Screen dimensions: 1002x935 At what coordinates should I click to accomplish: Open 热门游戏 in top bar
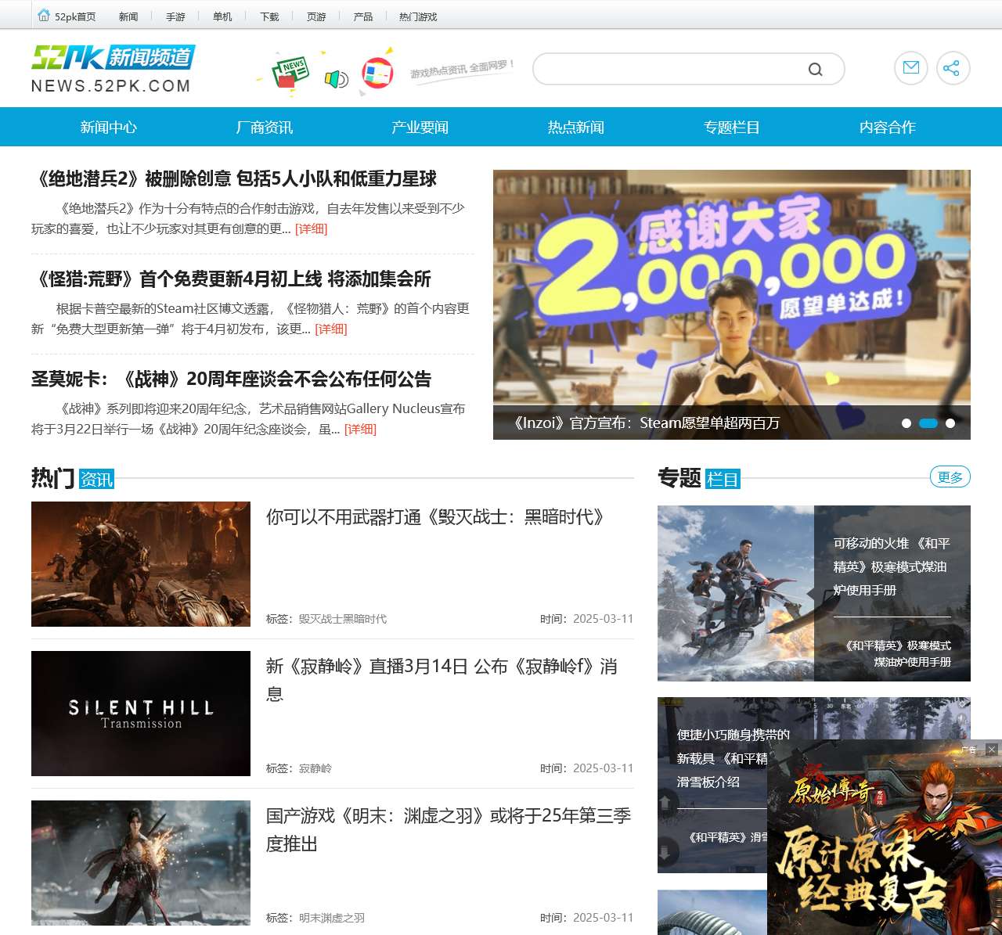[x=418, y=16]
